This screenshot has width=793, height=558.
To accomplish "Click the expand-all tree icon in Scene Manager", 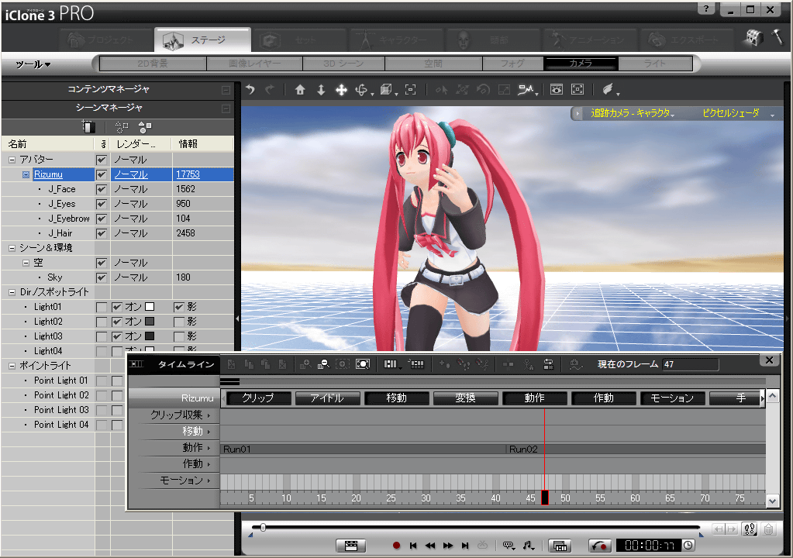I will coord(122,127).
